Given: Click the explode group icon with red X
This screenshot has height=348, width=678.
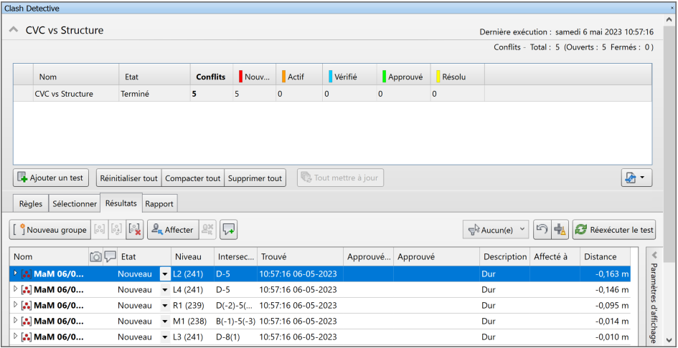Looking at the screenshot, I should coord(134,230).
